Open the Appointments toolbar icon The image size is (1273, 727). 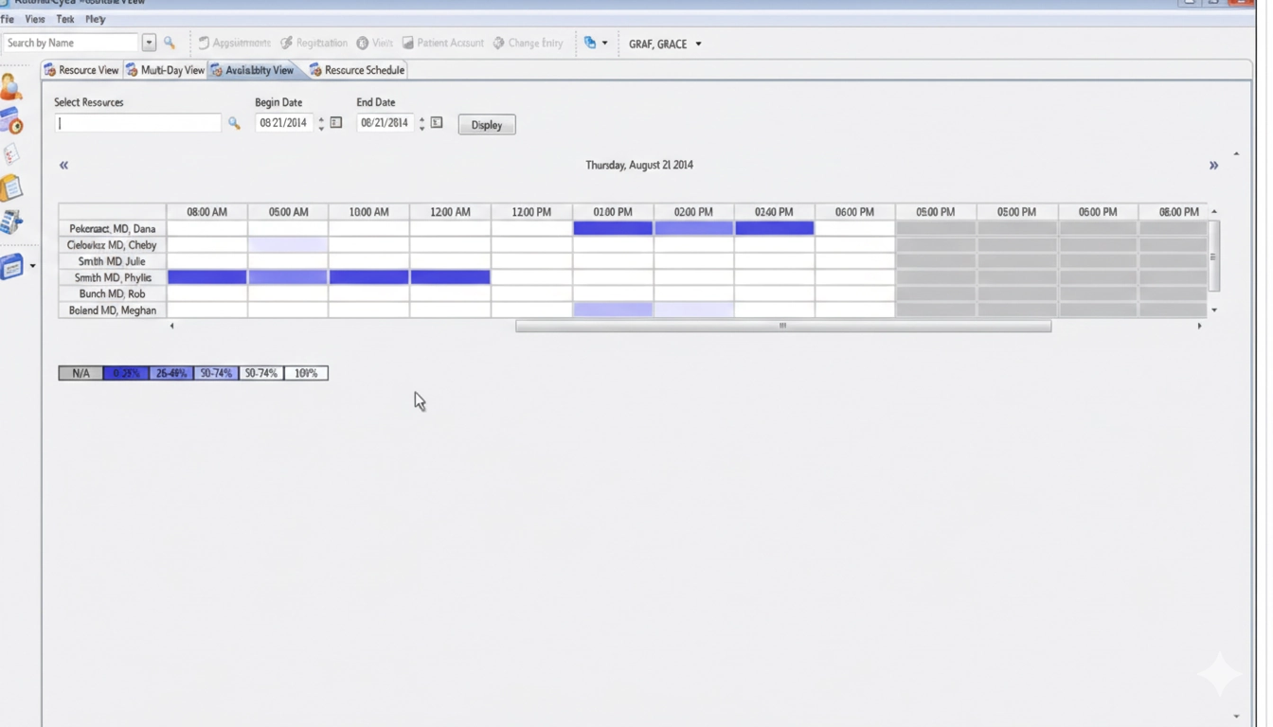[234, 43]
